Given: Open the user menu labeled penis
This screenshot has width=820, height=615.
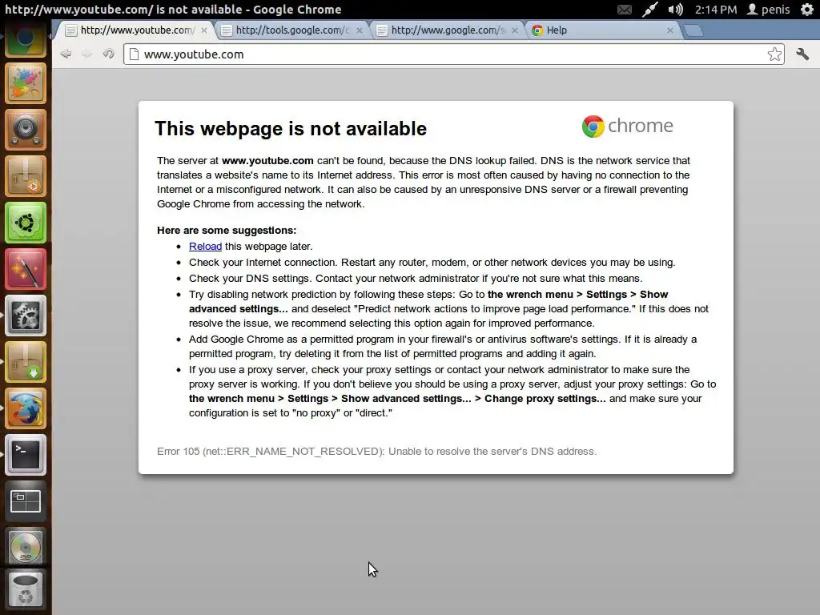Looking at the screenshot, I should [x=768, y=10].
